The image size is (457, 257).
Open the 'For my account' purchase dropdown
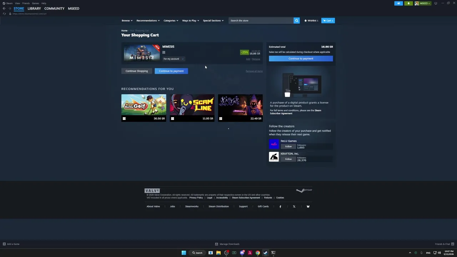173,59
